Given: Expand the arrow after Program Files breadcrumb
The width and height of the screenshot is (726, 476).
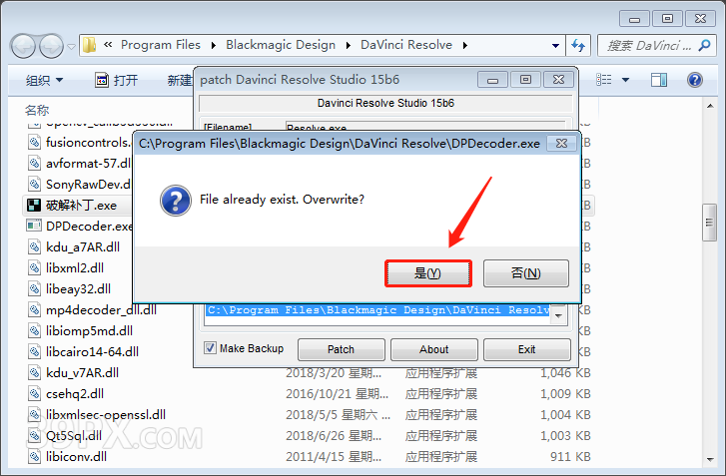Looking at the screenshot, I should click(x=213, y=45).
